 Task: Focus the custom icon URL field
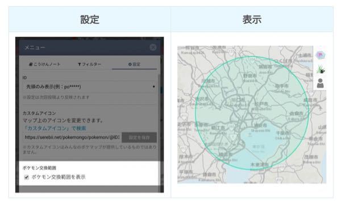72,137
